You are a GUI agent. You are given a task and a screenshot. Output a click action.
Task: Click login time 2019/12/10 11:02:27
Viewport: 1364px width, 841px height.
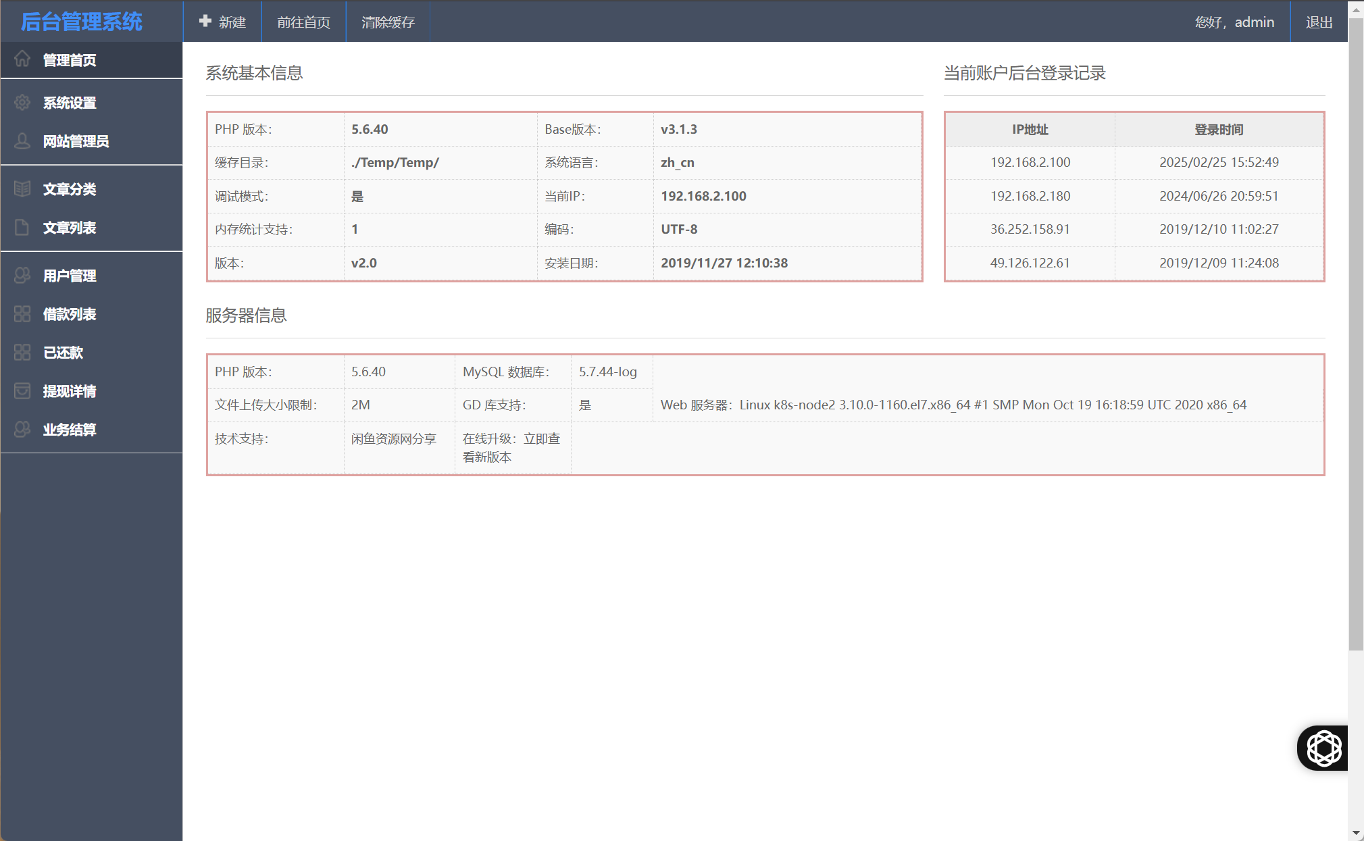pos(1219,229)
